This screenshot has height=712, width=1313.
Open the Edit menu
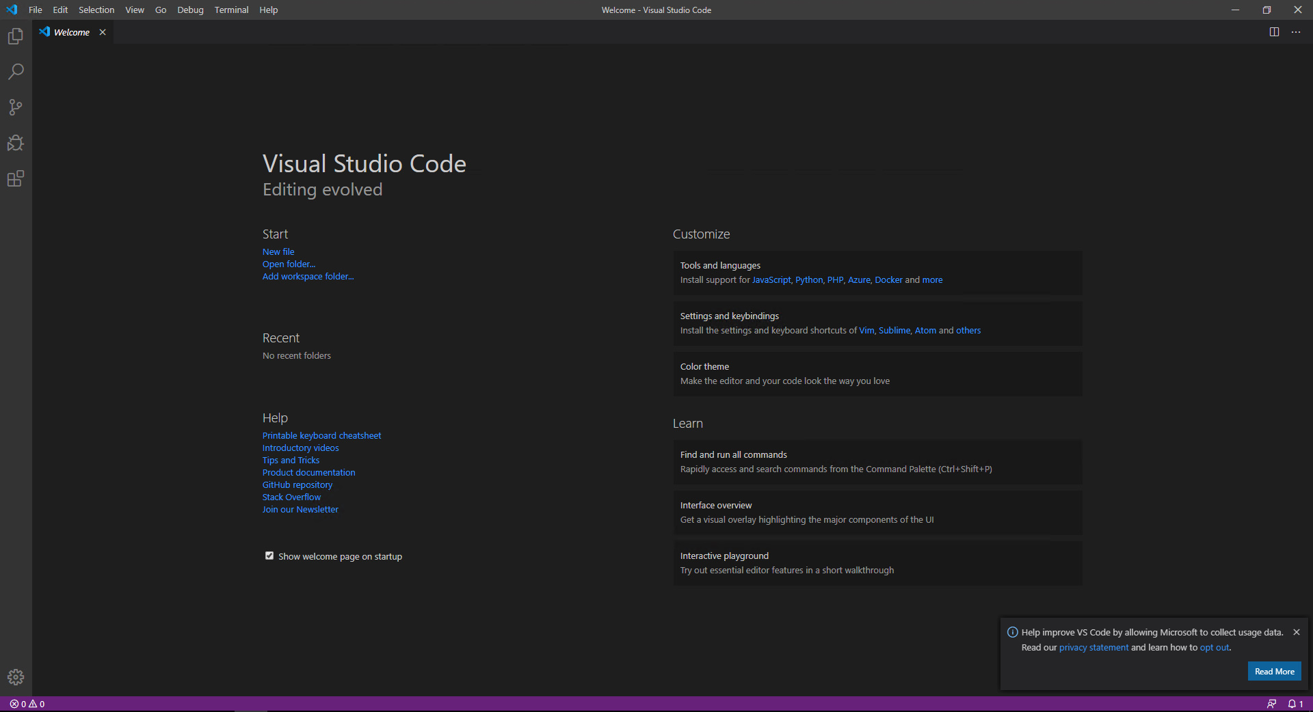pos(60,10)
